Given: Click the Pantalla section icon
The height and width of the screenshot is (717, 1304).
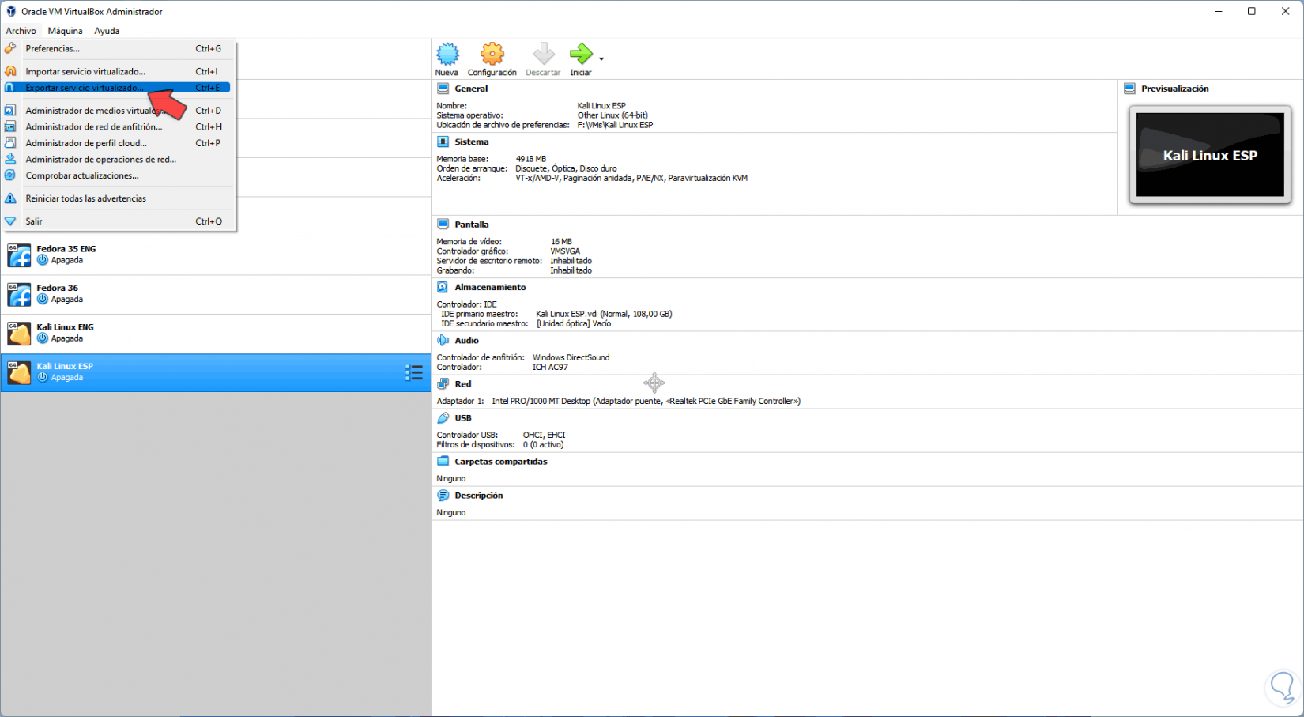Looking at the screenshot, I should (443, 225).
